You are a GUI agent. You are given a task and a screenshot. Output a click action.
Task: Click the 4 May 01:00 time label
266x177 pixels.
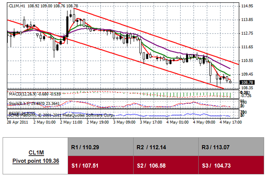178,122
